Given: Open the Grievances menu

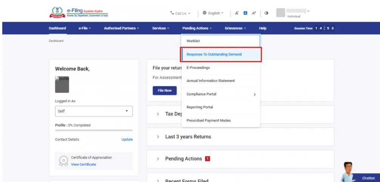Looking at the screenshot, I should coord(235,28).
